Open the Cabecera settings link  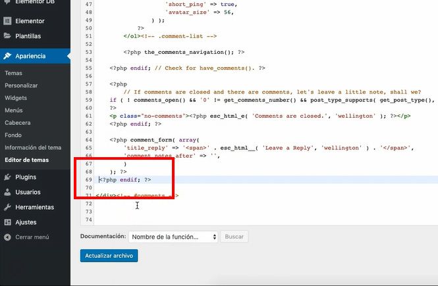[18, 122]
